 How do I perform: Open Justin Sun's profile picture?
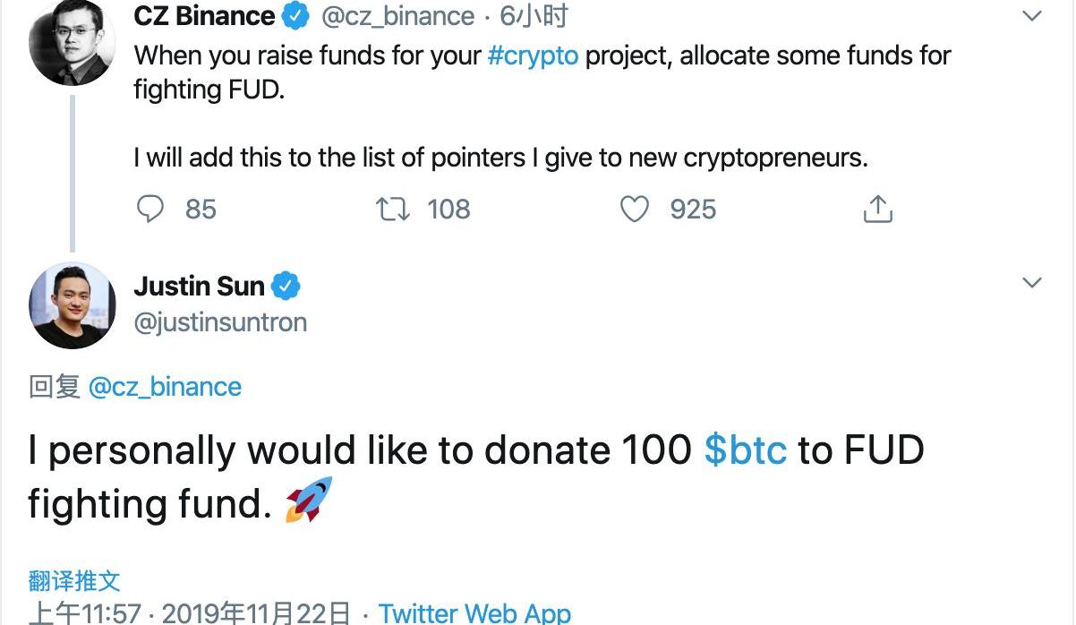coord(72,305)
